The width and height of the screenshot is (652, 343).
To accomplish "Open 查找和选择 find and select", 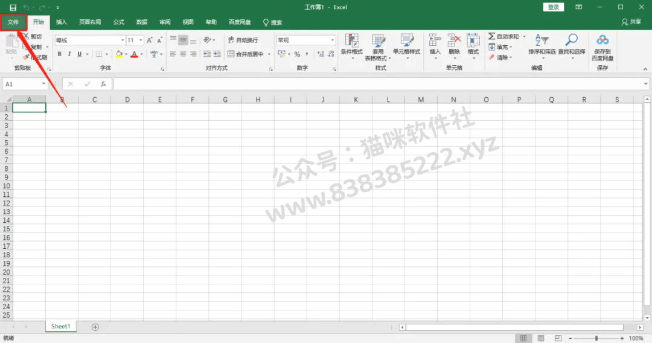I will [572, 47].
